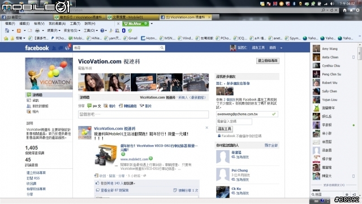Click the favorites bar star icon
This screenshot has height=204, width=362.
(x=6, y=38)
